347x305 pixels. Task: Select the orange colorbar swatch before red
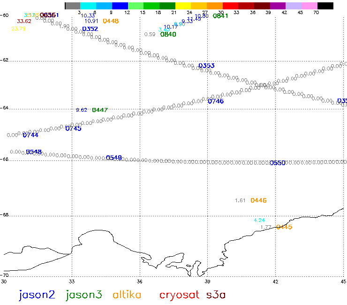tap(215, 6)
